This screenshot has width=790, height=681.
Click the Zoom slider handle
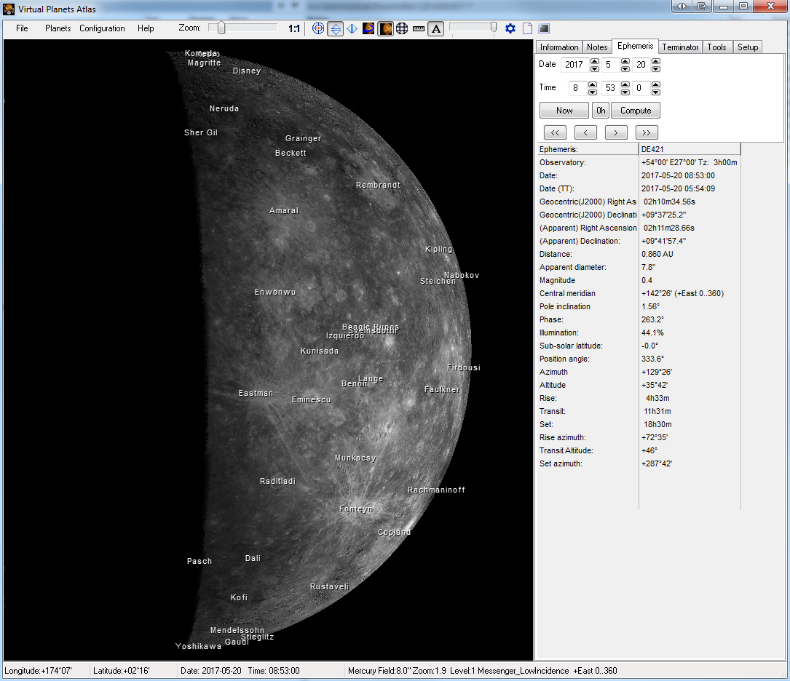tap(221, 28)
